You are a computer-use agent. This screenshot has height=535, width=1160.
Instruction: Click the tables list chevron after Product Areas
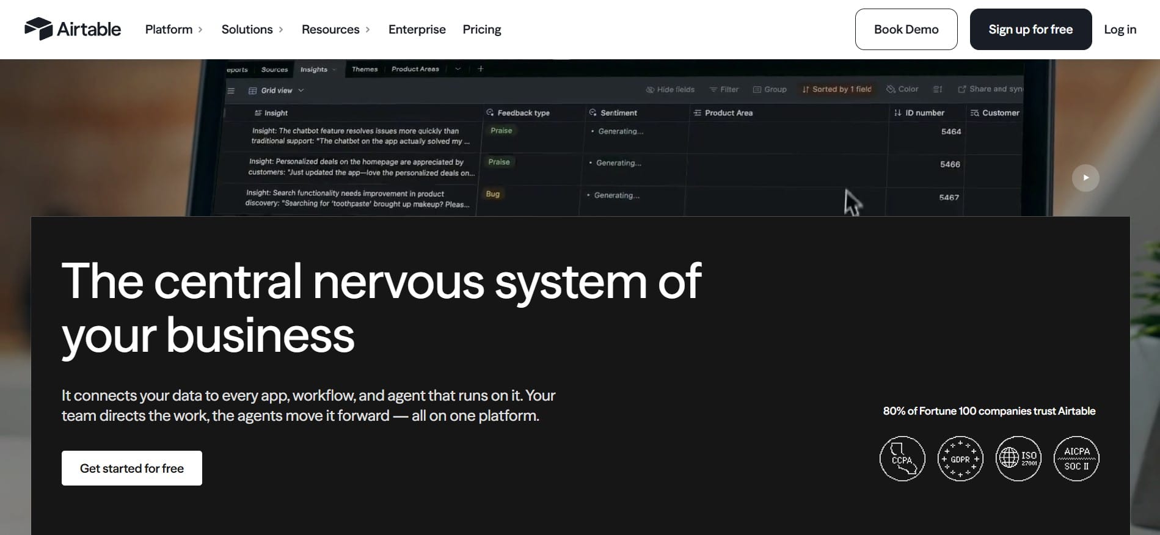coord(458,69)
